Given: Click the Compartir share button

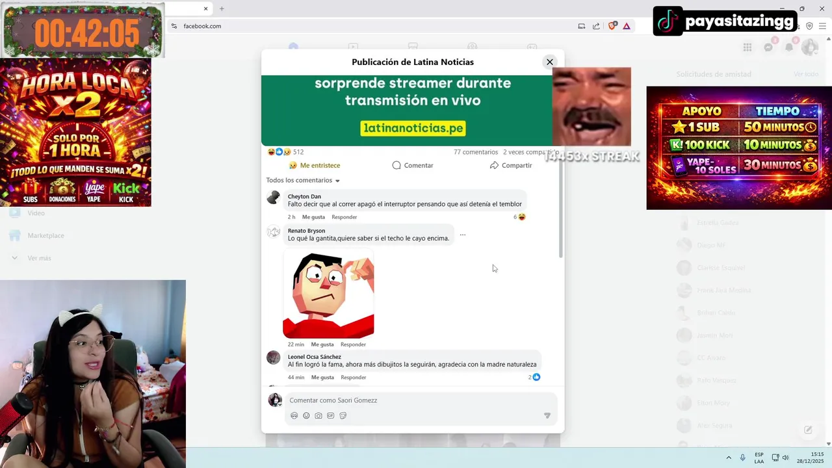Looking at the screenshot, I should point(511,165).
